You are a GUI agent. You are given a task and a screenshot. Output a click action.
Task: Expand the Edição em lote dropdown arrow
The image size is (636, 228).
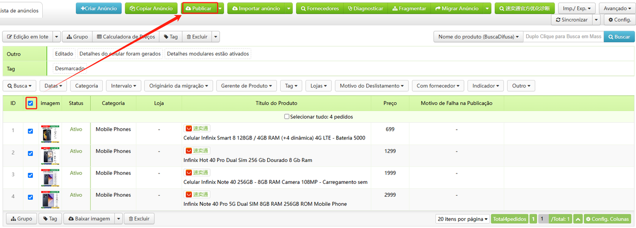[56, 37]
